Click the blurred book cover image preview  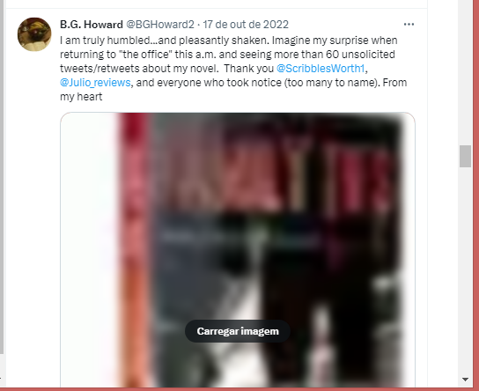[x=238, y=250]
